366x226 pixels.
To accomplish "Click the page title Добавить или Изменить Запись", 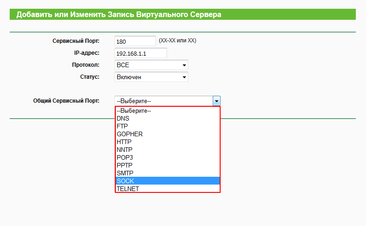I will point(119,14).
